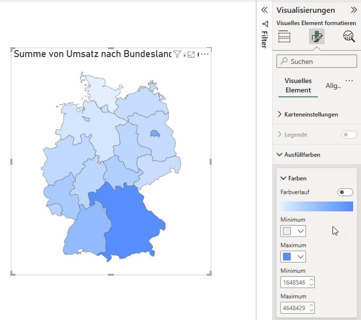Switch to the Allgemein tab
This screenshot has width=361, height=320.
[333, 86]
